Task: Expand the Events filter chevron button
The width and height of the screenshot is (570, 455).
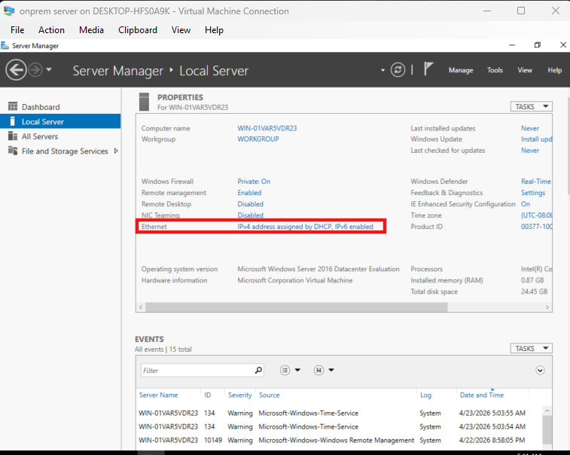Action: (540, 371)
